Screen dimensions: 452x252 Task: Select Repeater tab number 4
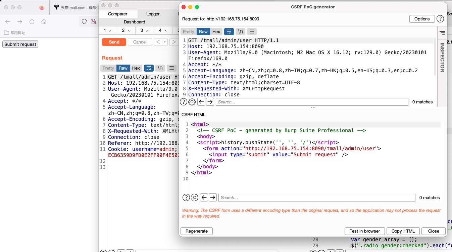coord(160,30)
